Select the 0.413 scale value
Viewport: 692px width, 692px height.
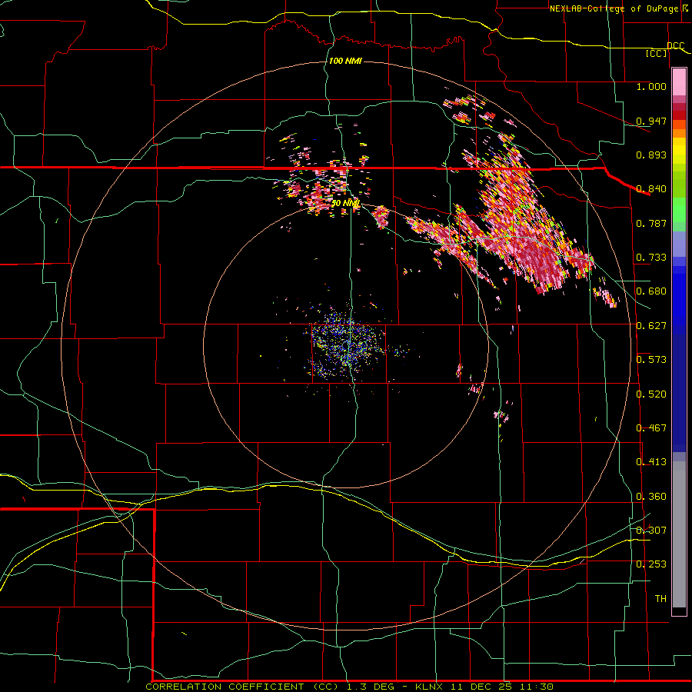tap(651, 462)
